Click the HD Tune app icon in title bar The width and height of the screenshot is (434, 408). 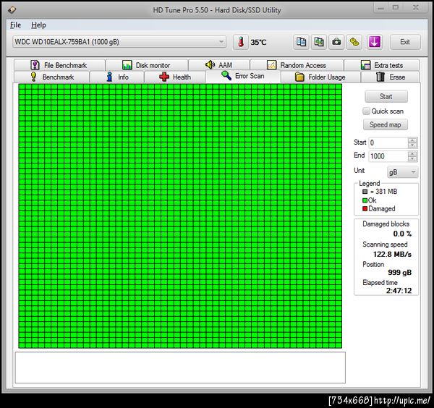12,10
